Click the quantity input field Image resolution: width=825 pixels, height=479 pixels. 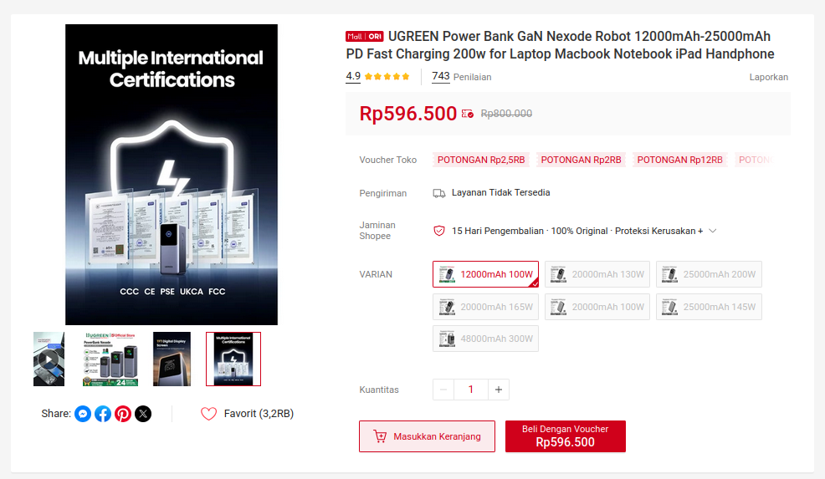(x=471, y=390)
